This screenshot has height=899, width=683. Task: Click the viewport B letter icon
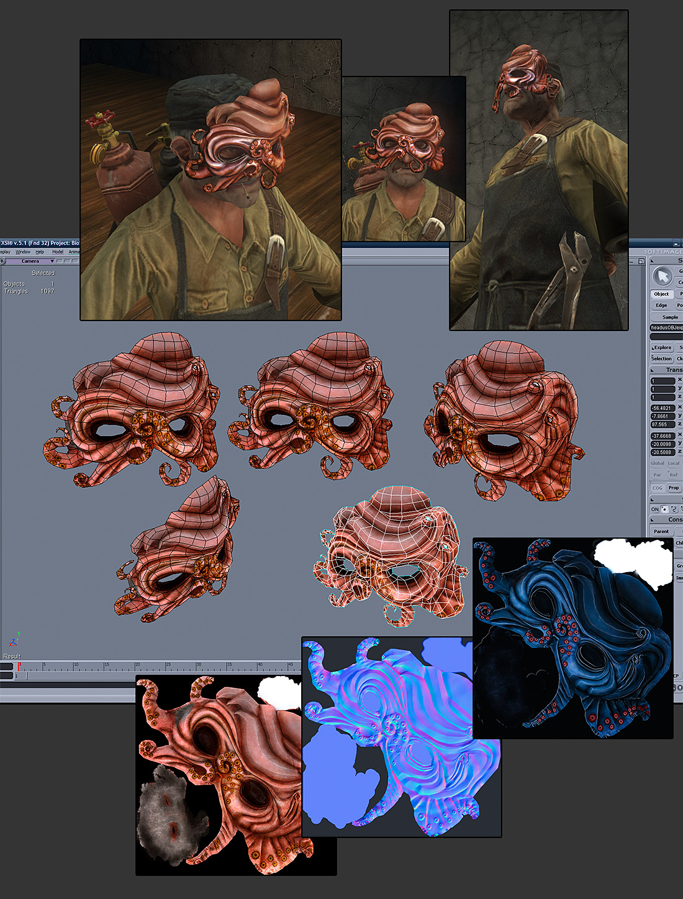pyautogui.click(x=2, y=261)
